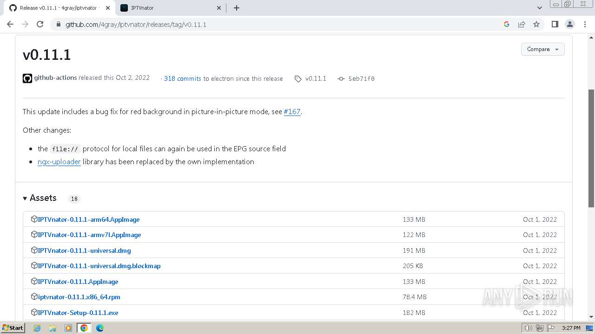
Task: Open the ngx-uploader link
Action: pos(59,162)
